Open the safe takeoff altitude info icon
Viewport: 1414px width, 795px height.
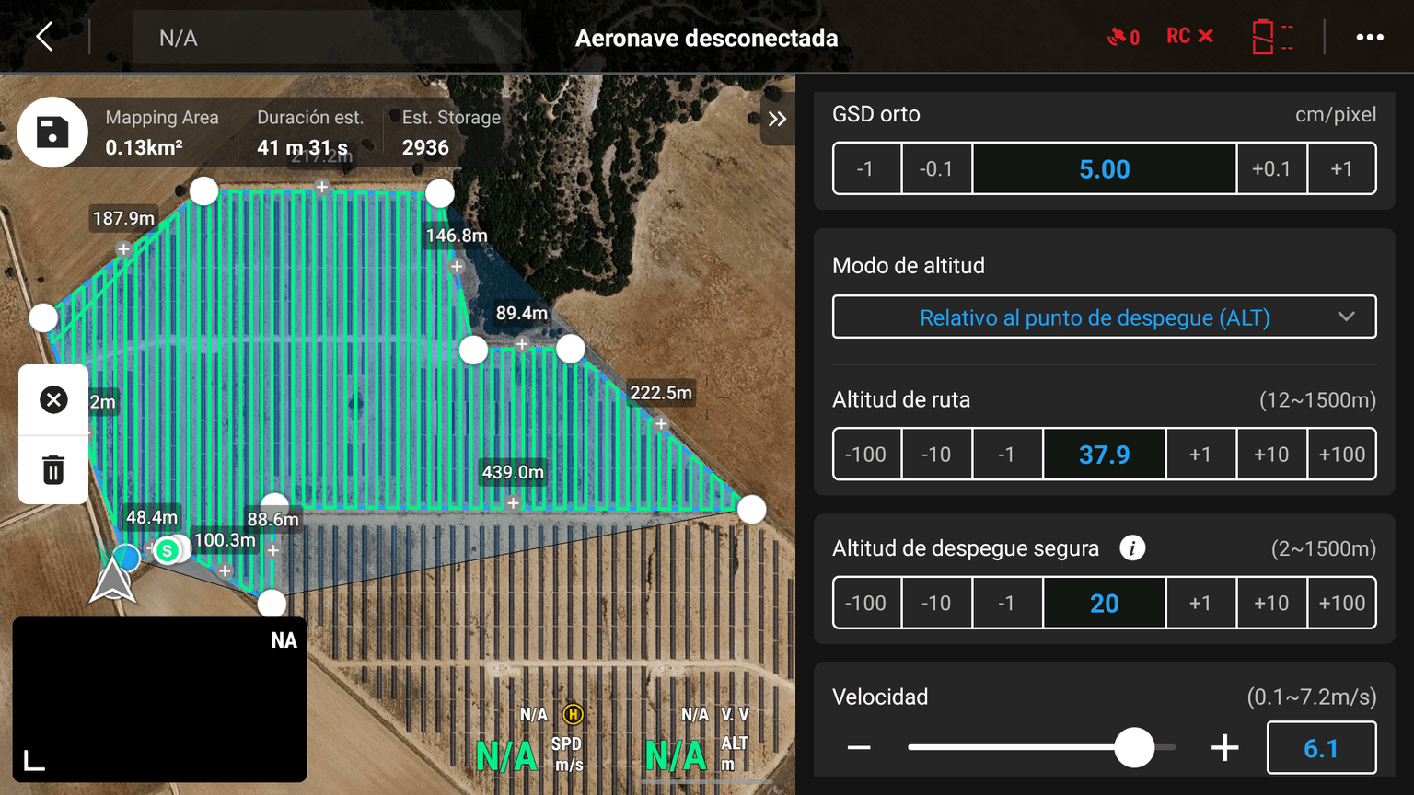(x=1132, y=548)
